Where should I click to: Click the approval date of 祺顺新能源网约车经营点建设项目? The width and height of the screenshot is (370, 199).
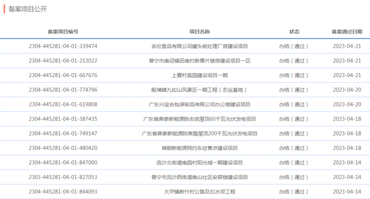click(347, 148)
